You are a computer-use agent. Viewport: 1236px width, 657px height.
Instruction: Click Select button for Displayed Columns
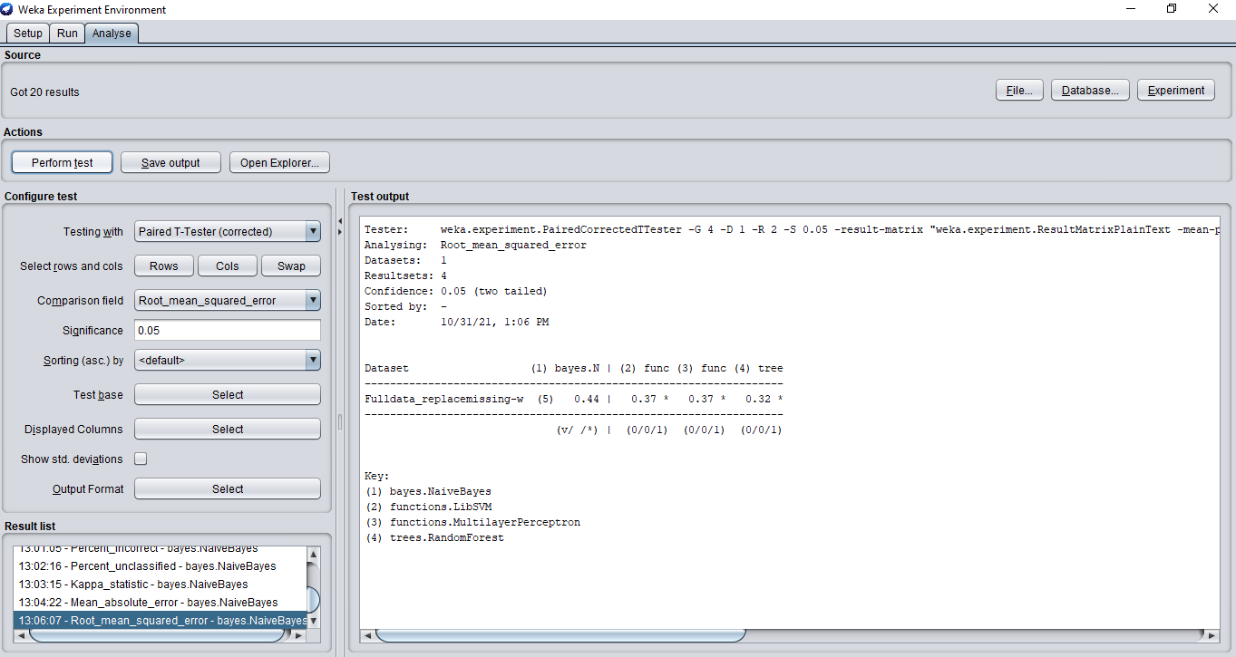click(x=228, y=430)
